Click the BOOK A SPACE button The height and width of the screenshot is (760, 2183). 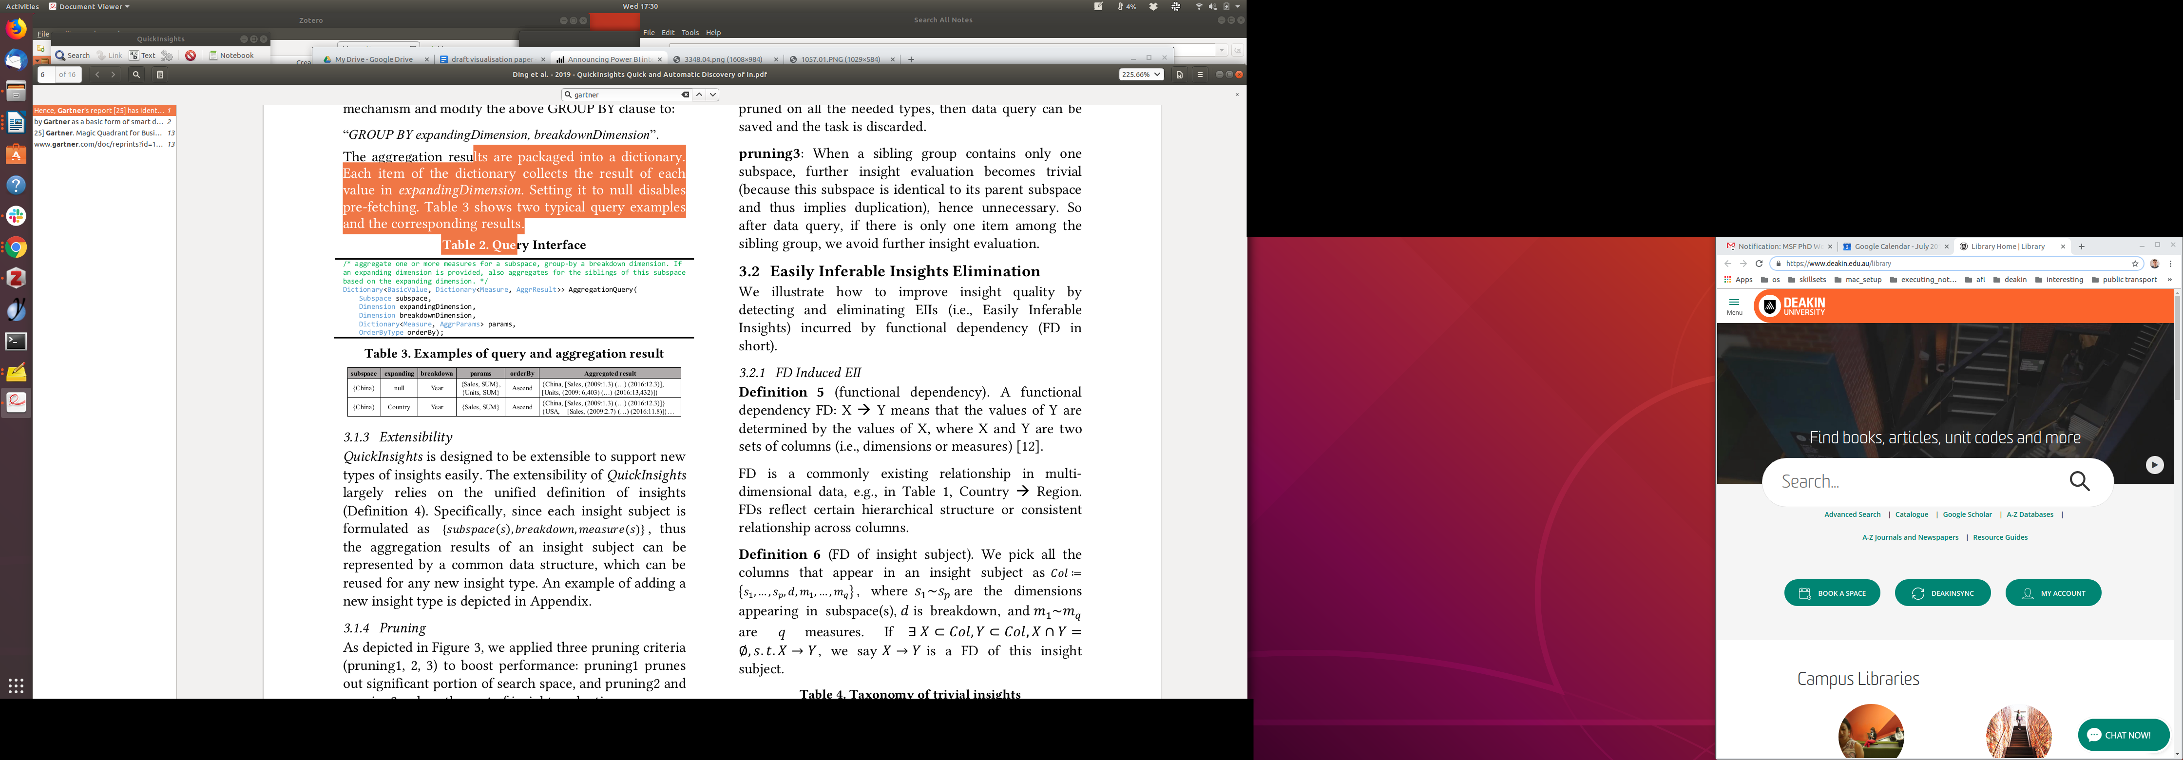coord(1832,593)
